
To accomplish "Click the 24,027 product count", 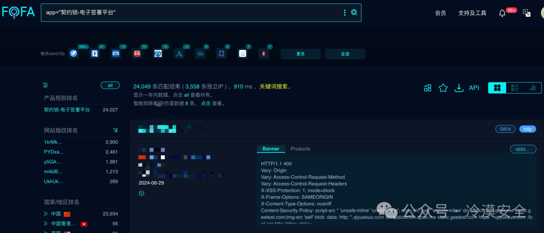I will (110, 110).
